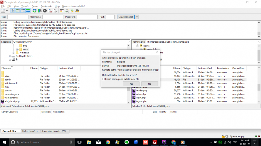
Task: Open Chrome from the taskbar
Action: pyautogui.click(x=108, y=142)
